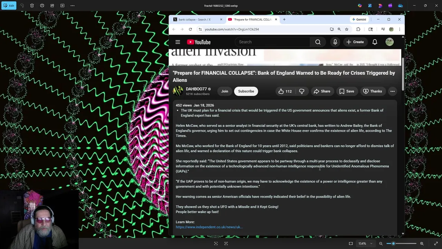This screenshot has width=442, height=249.
Task: Open YouTube notifications bell
Action: tap(375, 42)
